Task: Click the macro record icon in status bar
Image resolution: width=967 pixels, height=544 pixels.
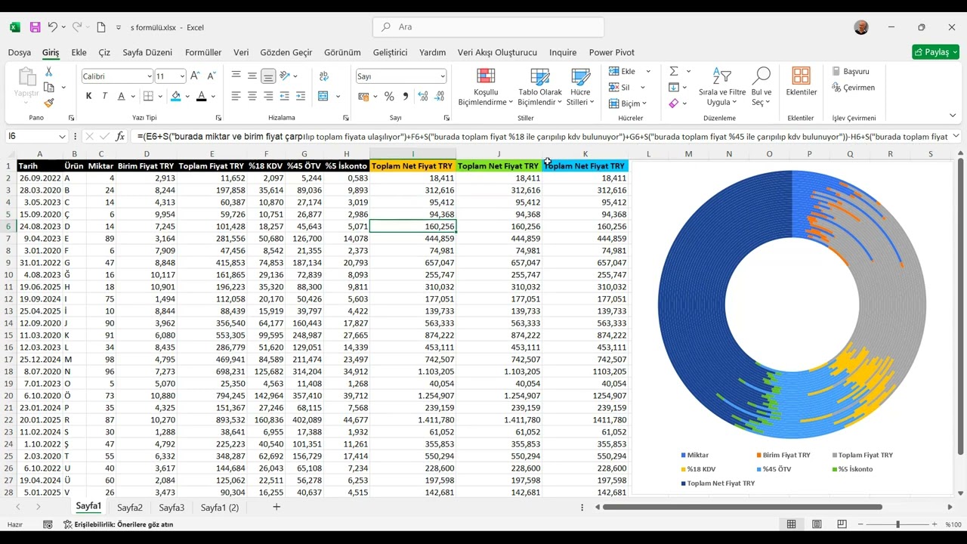Action: click(48, 524)
